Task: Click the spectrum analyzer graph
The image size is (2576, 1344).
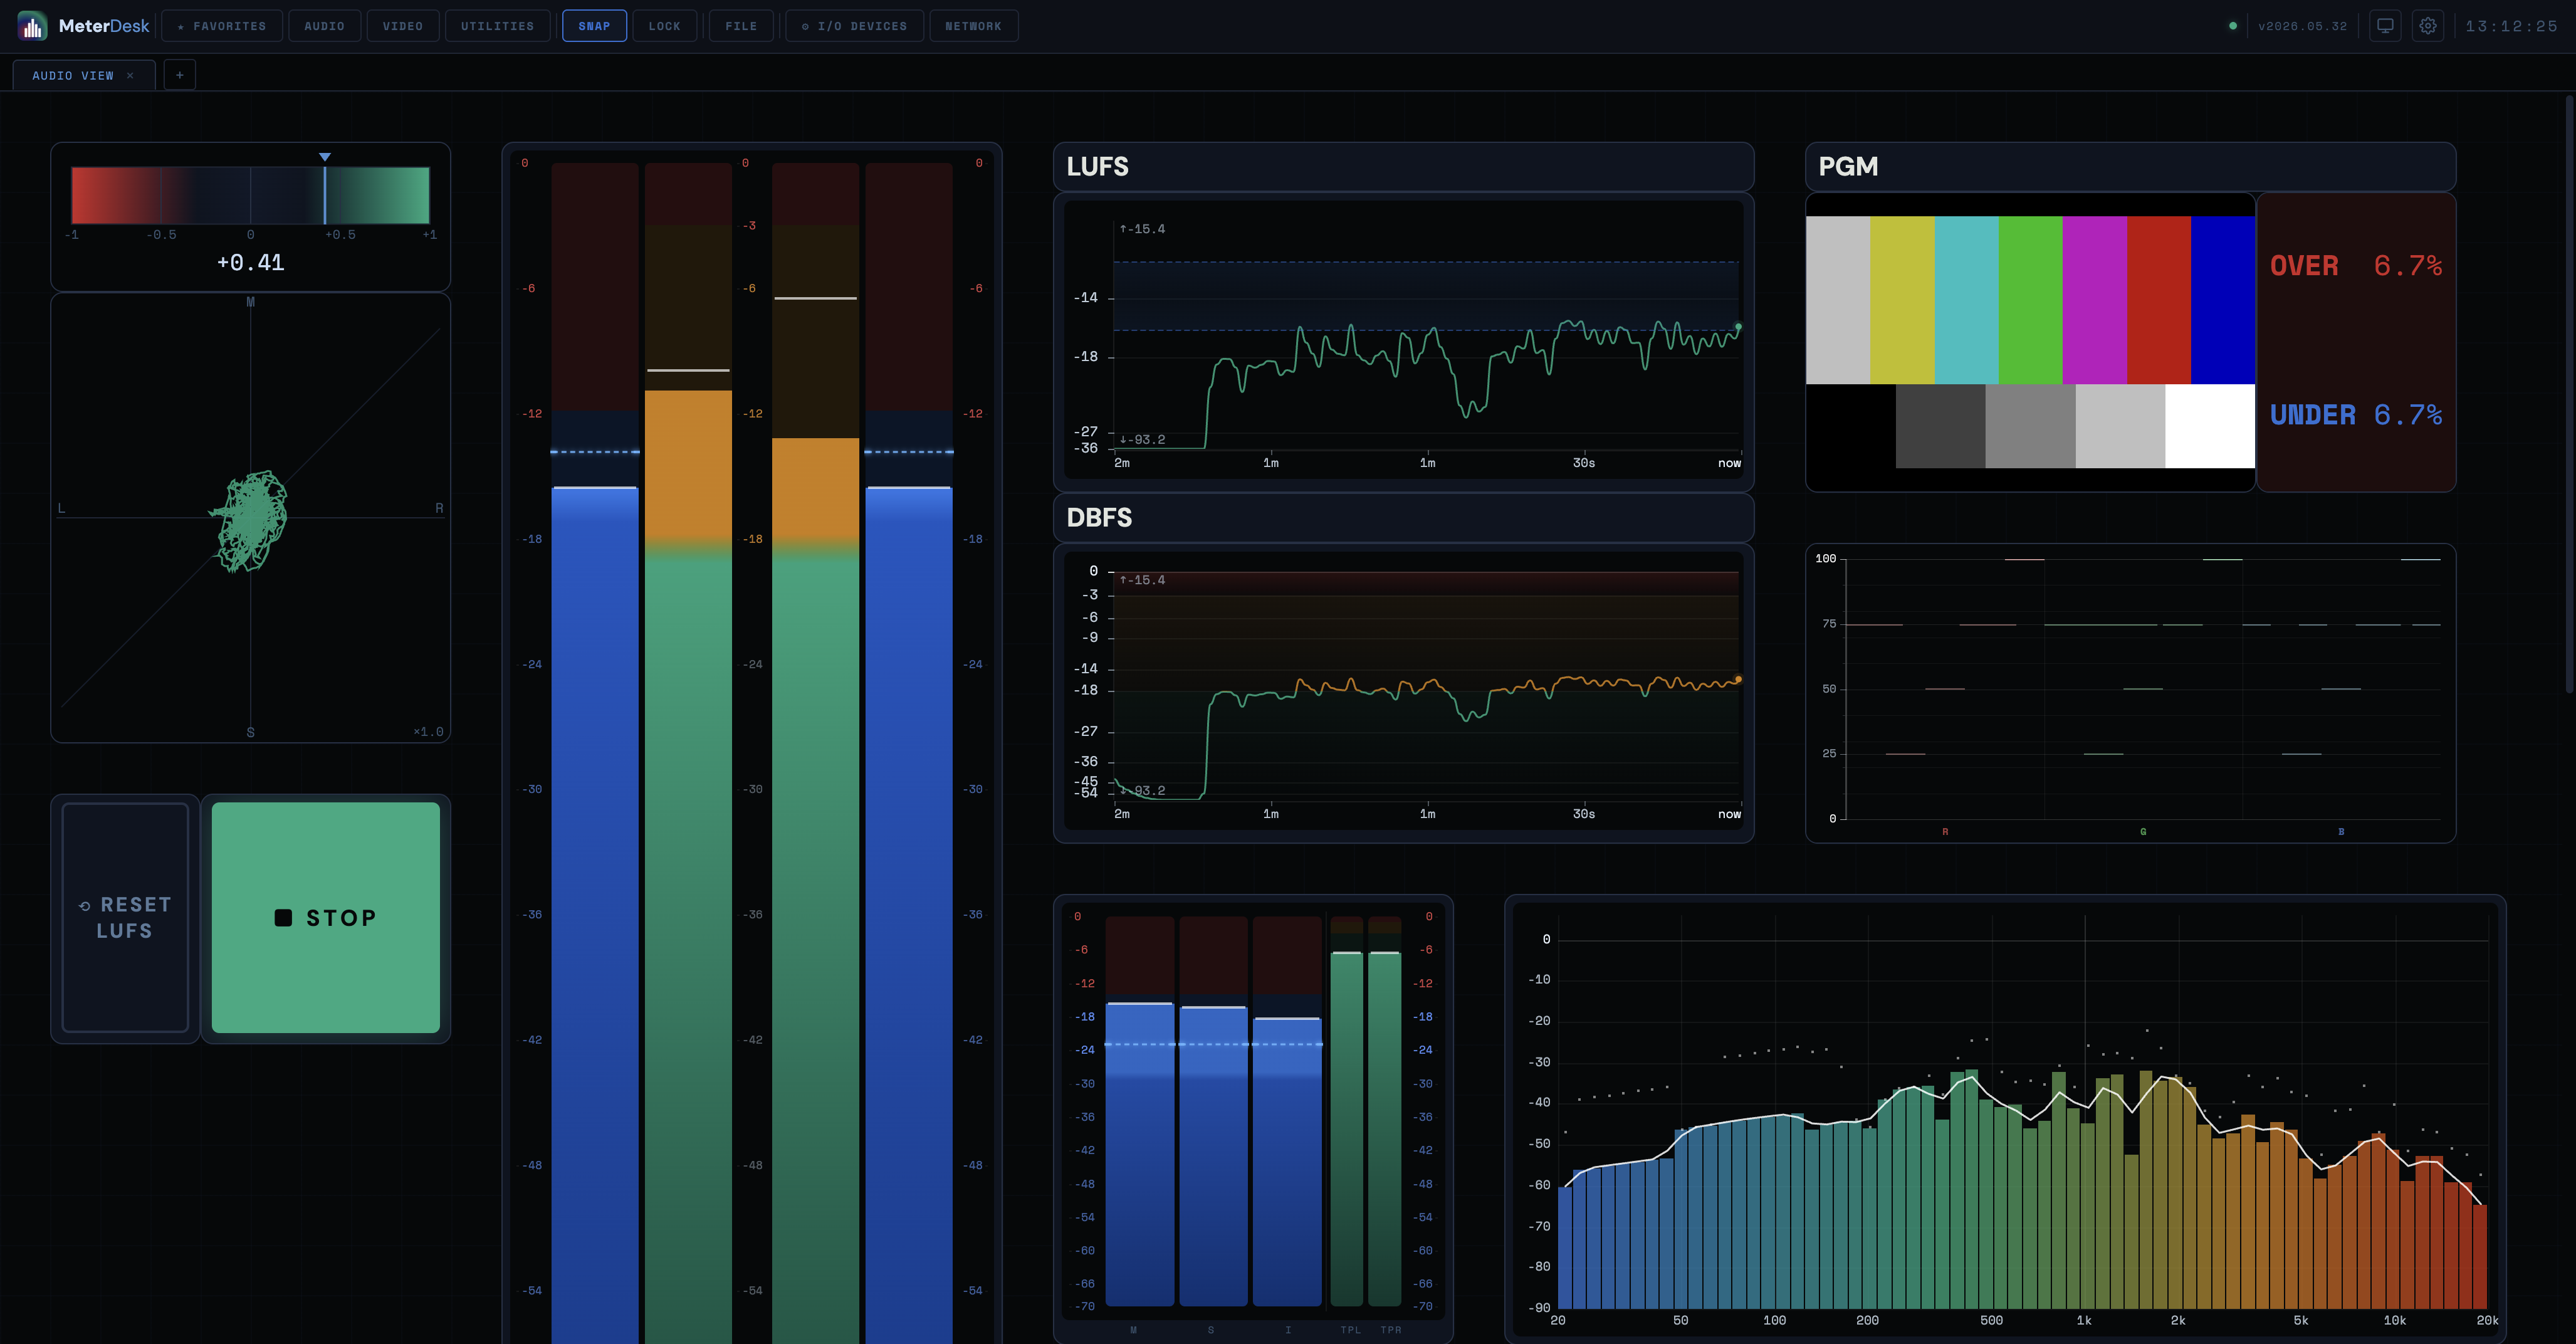Action: pos(2005,1120)
